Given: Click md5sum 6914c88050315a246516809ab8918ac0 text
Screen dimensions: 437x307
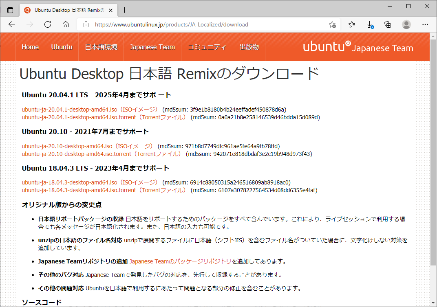Looking at the screenshot, I should coord(227,182).
